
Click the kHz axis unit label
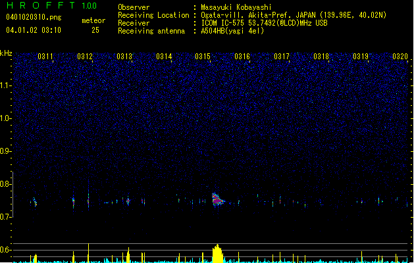coord(6,53)
